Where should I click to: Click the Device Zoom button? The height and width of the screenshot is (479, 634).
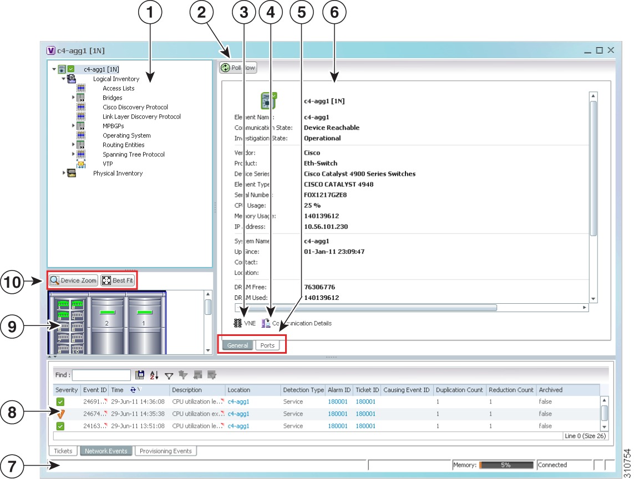[x=73, y=280]
